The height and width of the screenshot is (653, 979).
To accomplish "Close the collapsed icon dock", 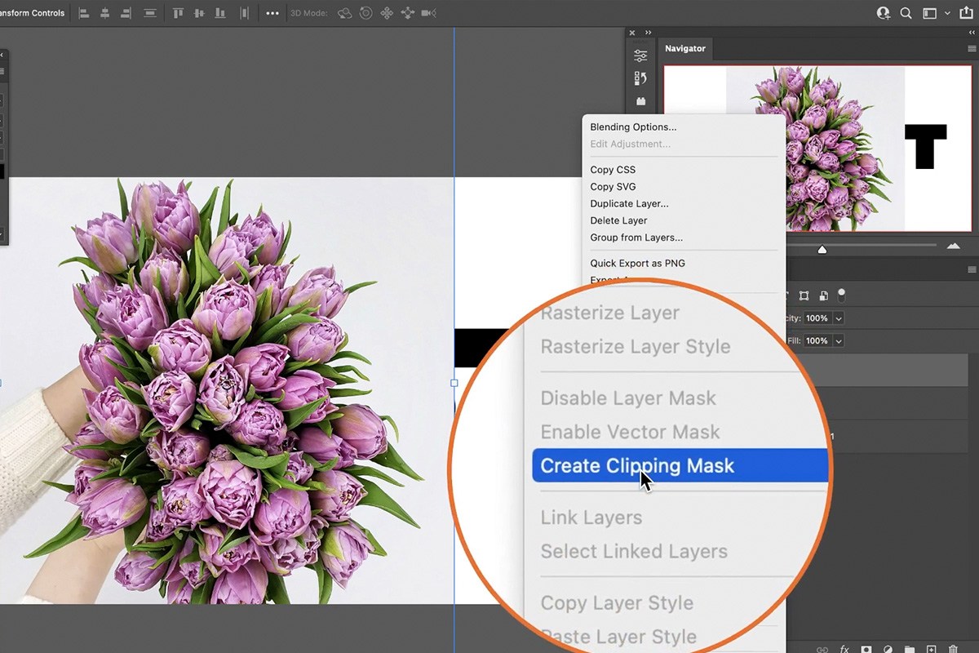I will pyautogui.click(x=632, y=33).
